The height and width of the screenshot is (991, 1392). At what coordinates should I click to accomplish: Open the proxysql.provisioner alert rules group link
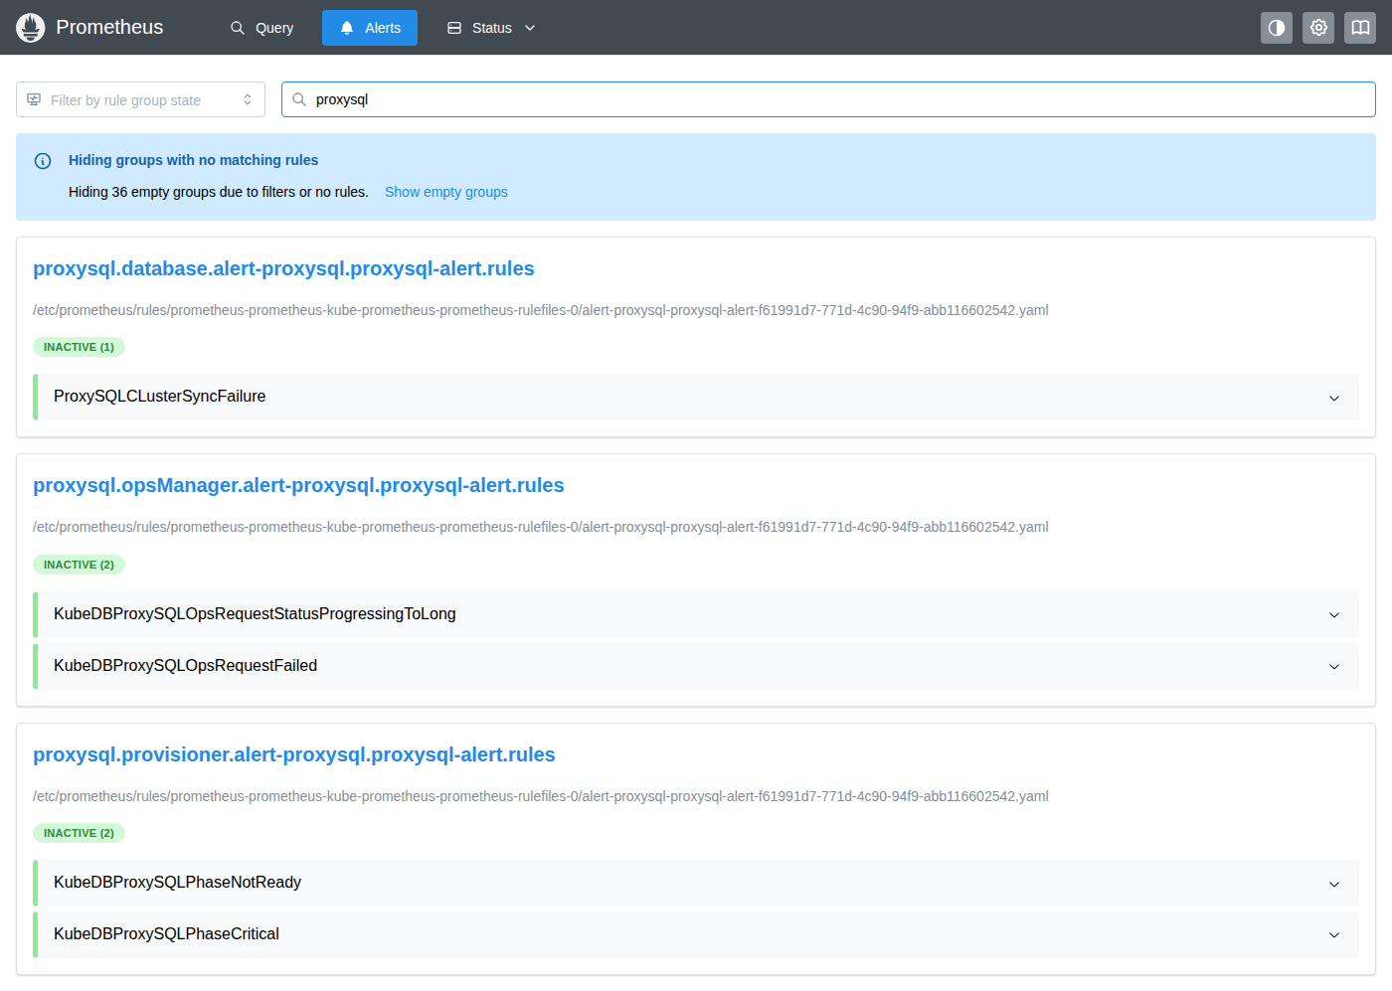click(294, 754)
